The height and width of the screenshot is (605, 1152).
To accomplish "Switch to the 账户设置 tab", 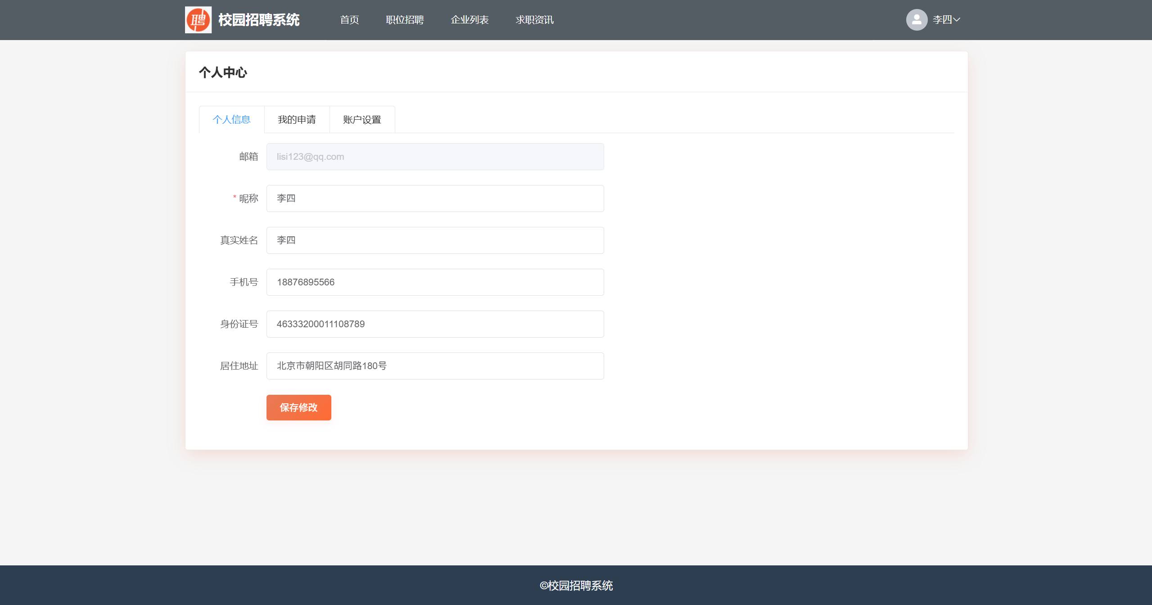I will click(362, 120).
